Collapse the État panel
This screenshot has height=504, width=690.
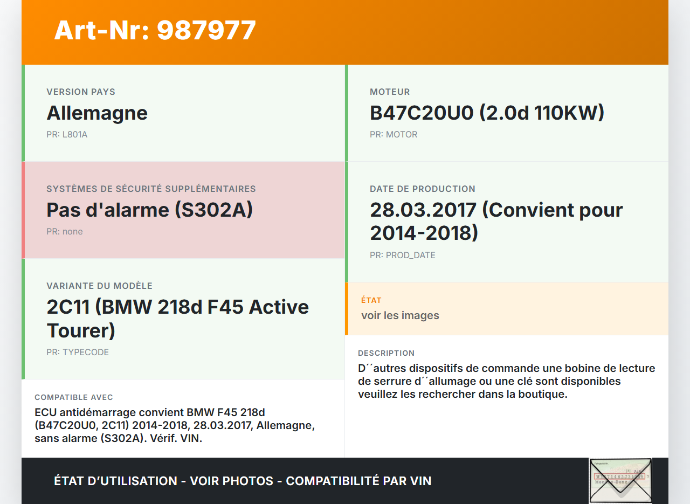point(507,308)
